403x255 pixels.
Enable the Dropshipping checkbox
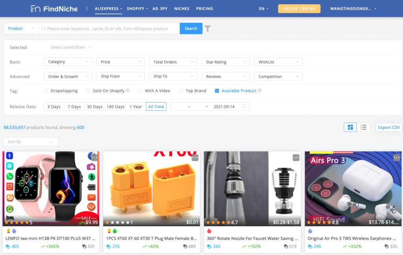pos(45,91)
